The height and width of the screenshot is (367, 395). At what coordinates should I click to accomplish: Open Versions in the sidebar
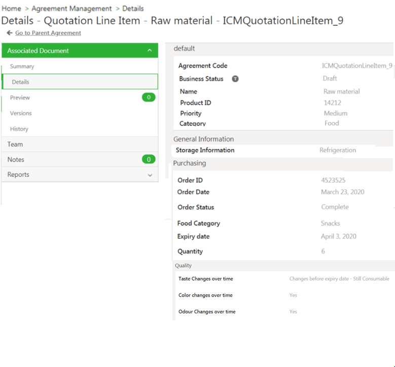click(21, 113)
